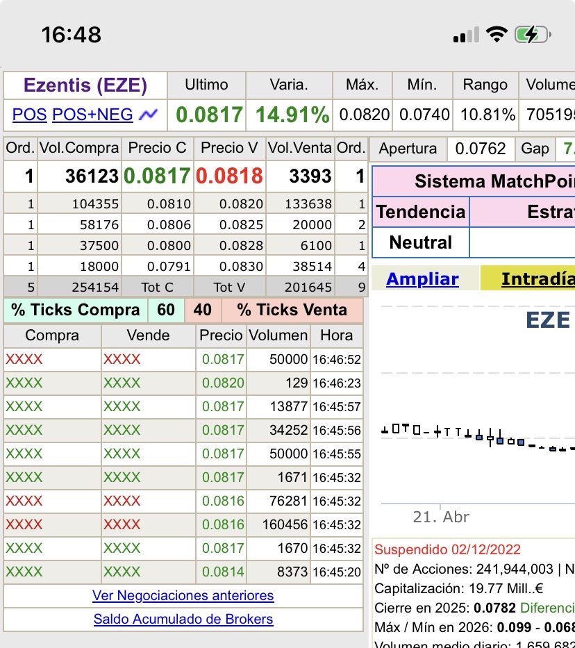Open Saldo Acumulado de Brokers link
The width and height of the screenshot is (575, 648).
[x=183, y=620]
